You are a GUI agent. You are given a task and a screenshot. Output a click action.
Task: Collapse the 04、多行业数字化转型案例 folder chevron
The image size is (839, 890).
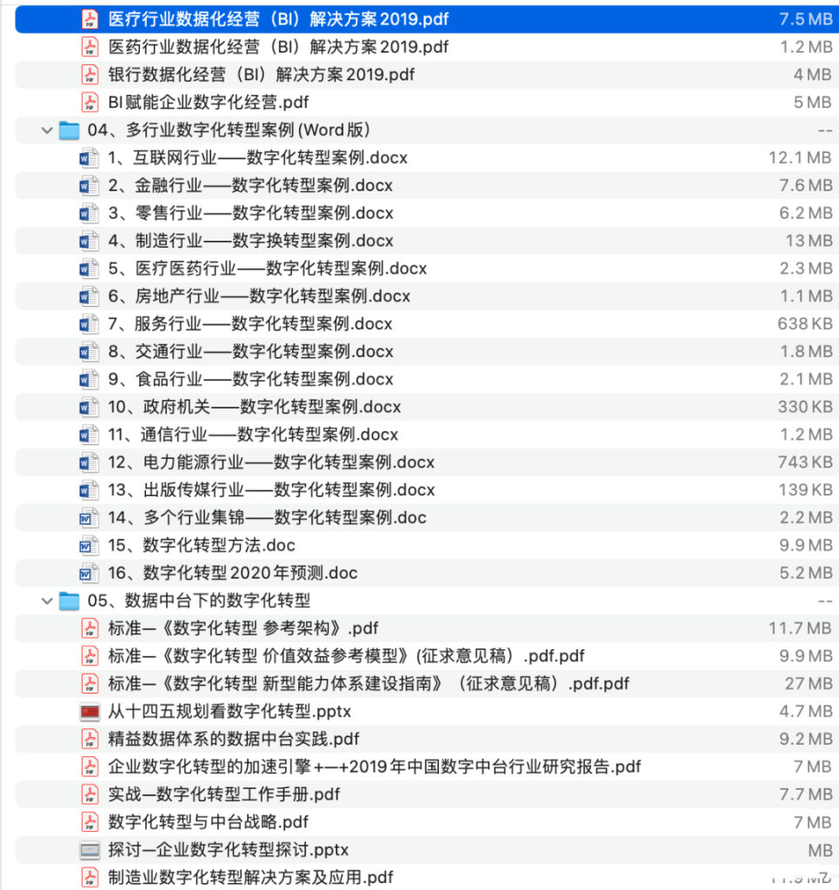[x=46, y=130]
